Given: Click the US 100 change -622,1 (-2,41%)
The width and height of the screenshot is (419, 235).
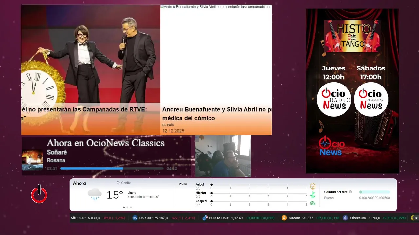Looking at the screenshot, I should coord(183,218).
